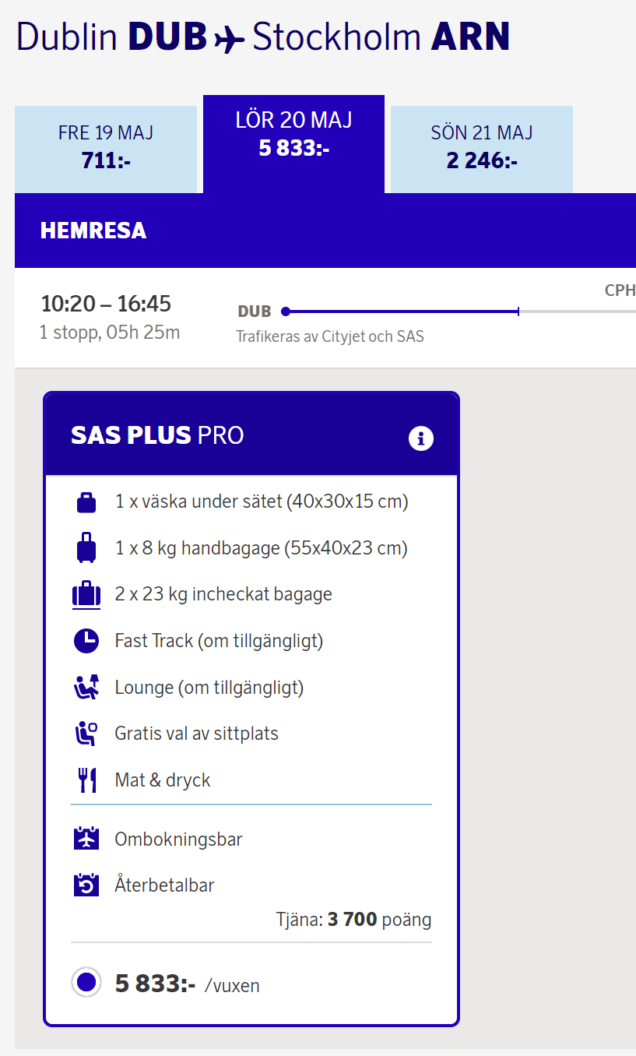The height and width of the screenshot is (1056, 636).
Task: Open SAS Plus Pro info icon
Action: [x=420, y=438]
